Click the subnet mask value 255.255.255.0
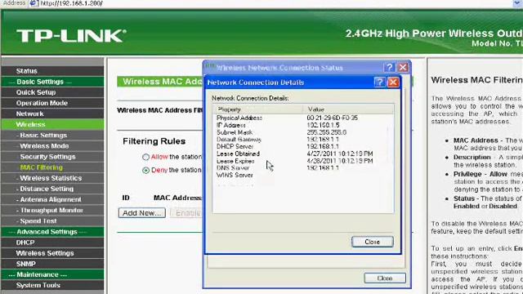Image resolution: width=523 pixels, height=294 pixels. pos(327,132)
